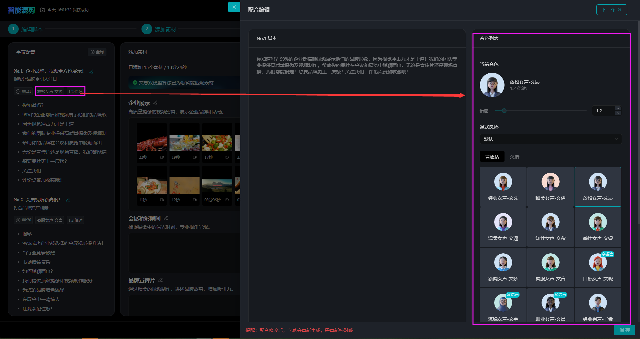
Task: Click the video icon on the 22秒 clip
Action: pos(162,157)
